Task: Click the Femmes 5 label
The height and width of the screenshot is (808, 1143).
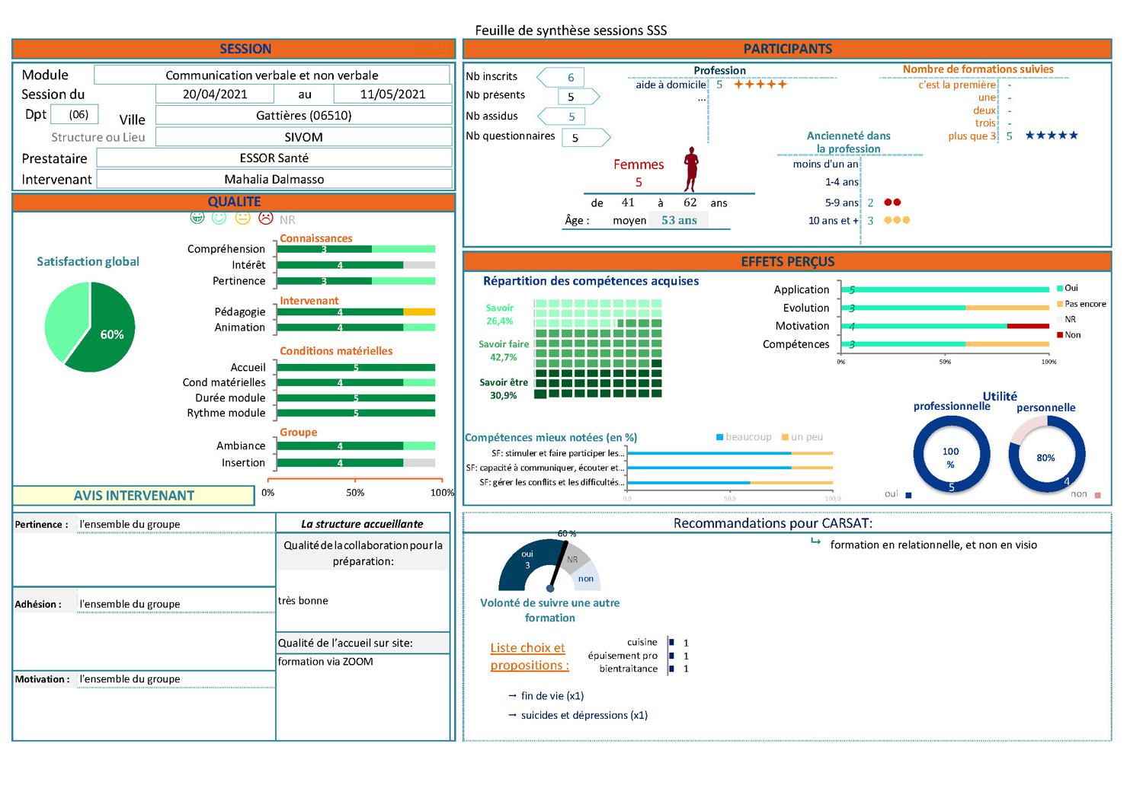Action: [639, 173]
